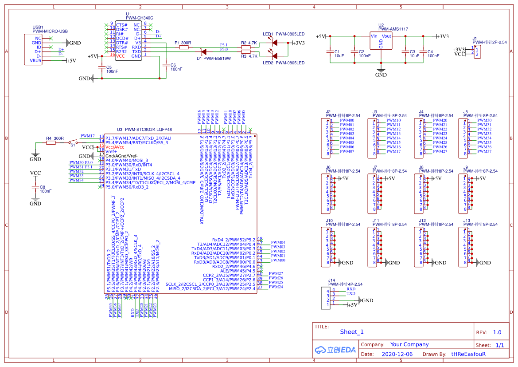Click the PWM20 net label on J4
The height and width of the screenshot is (367, 518).
(440, 120)
